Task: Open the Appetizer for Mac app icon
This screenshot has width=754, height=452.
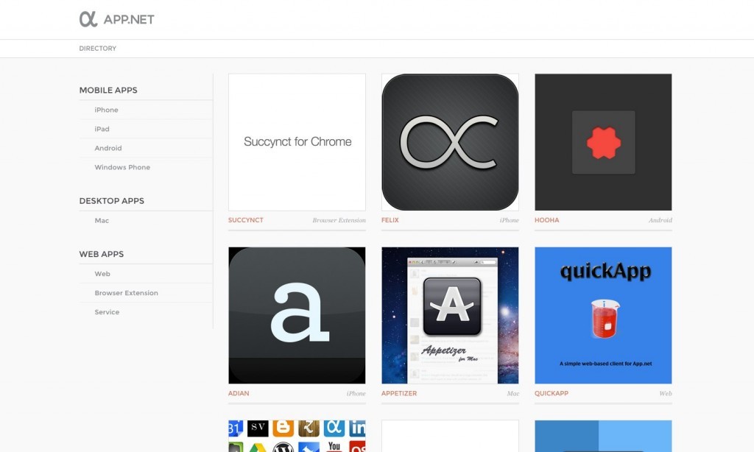Action: click(x=450, y=315)
